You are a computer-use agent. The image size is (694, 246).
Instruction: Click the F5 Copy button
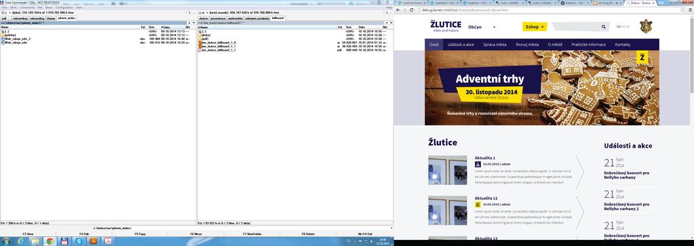point(140,233)
